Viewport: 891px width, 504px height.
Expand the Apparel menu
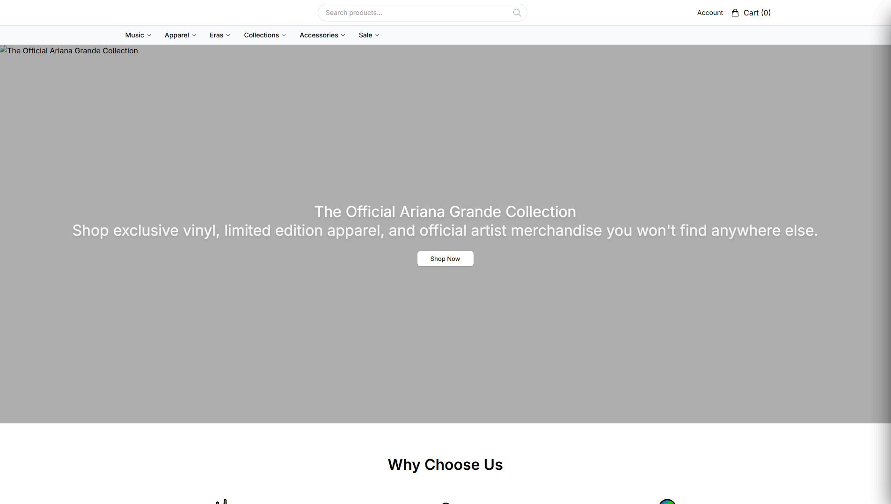[x=180, y=35]
